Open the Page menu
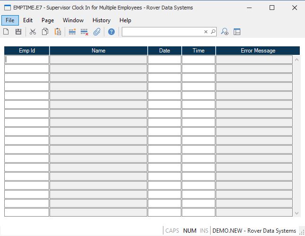305x236 pixels. point(48,20)
